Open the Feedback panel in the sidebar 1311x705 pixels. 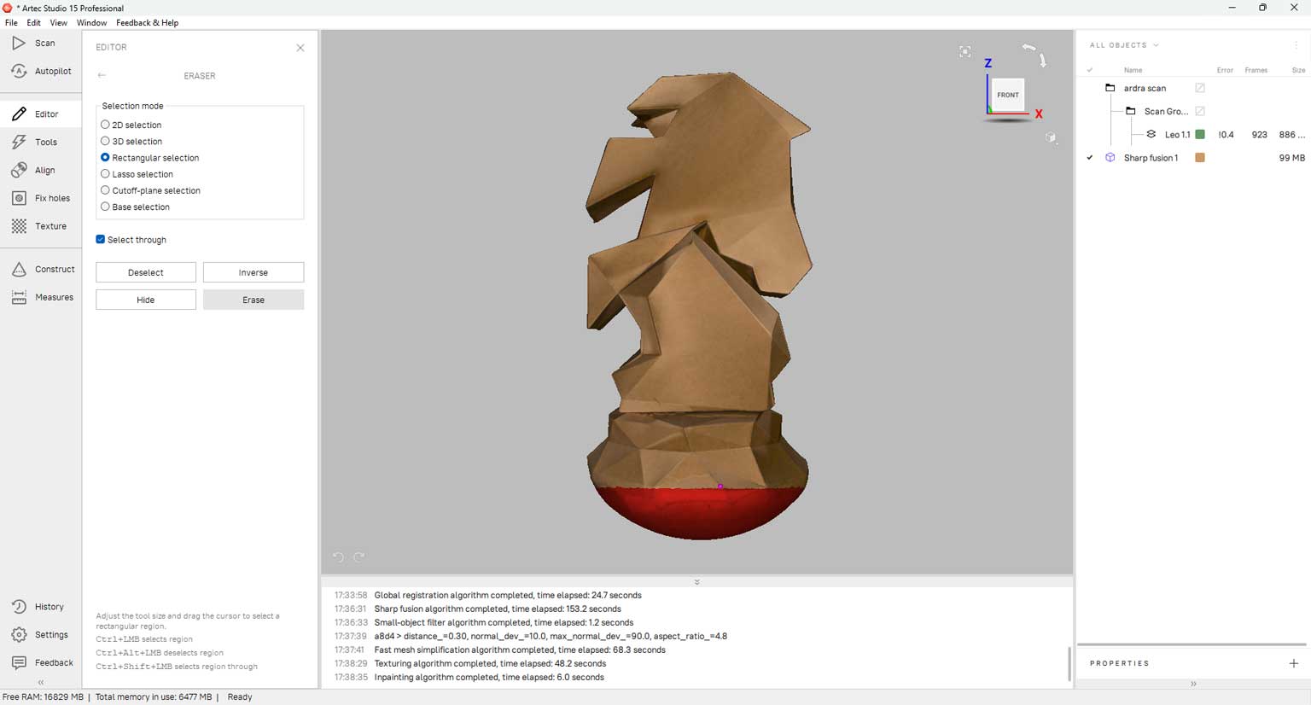click(x=43, y=662)
